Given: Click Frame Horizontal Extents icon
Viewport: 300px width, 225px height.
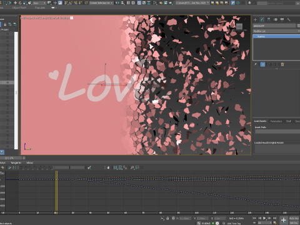Looking at the screenshot, I should 116,167.
